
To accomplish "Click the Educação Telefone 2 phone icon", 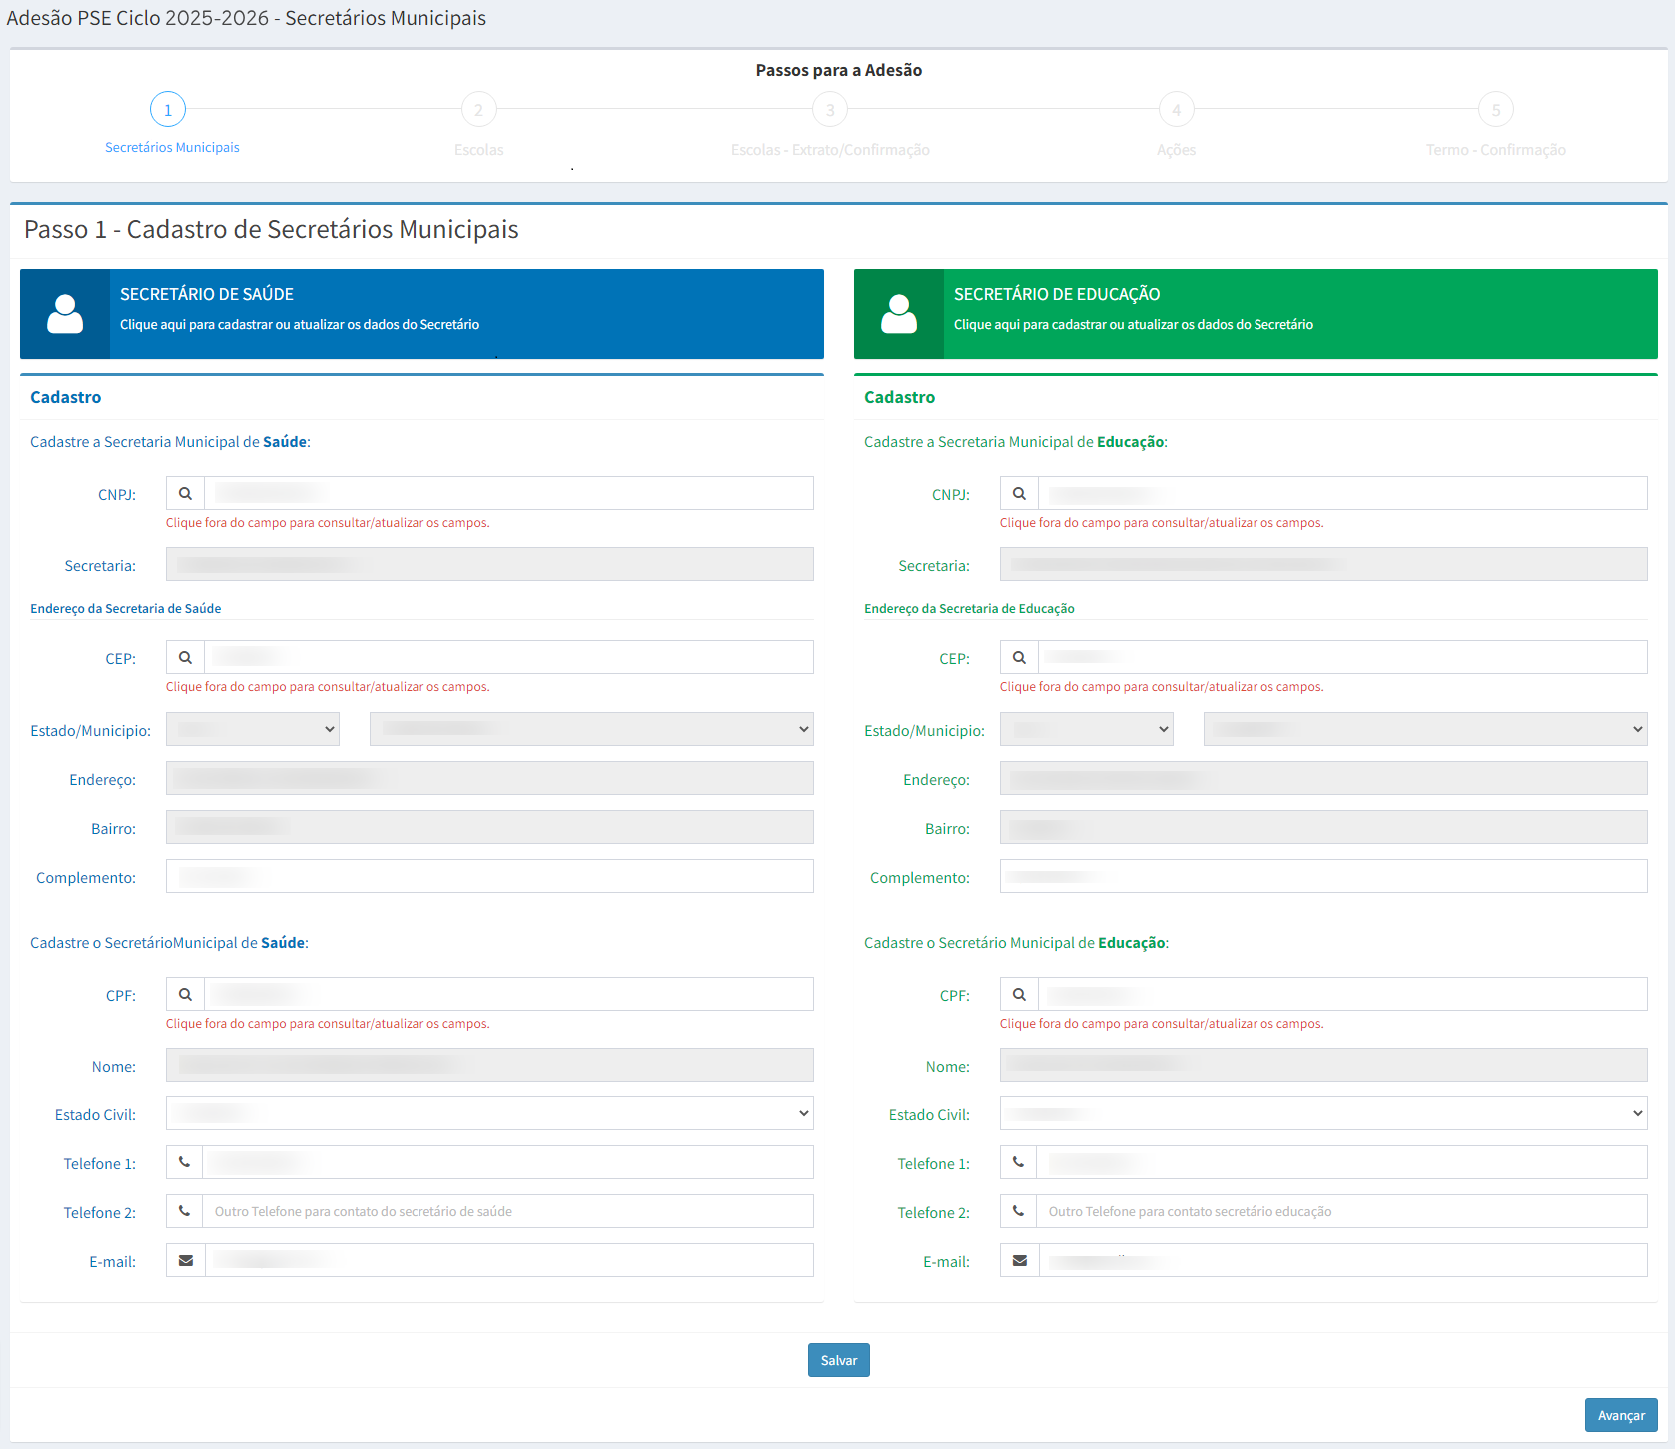I will click(1018, 1211).
